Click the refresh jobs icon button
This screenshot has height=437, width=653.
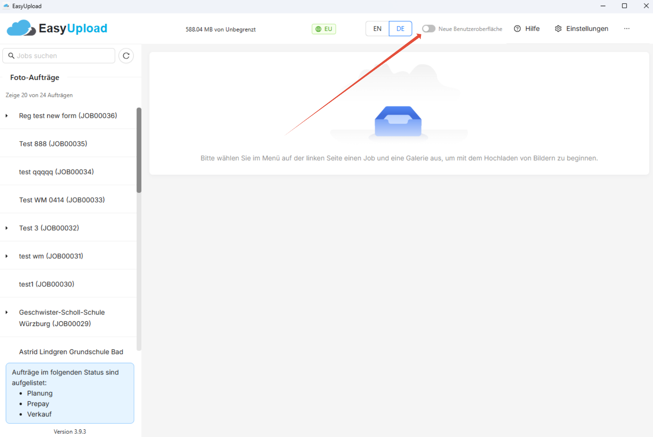[x=126, y=56]
